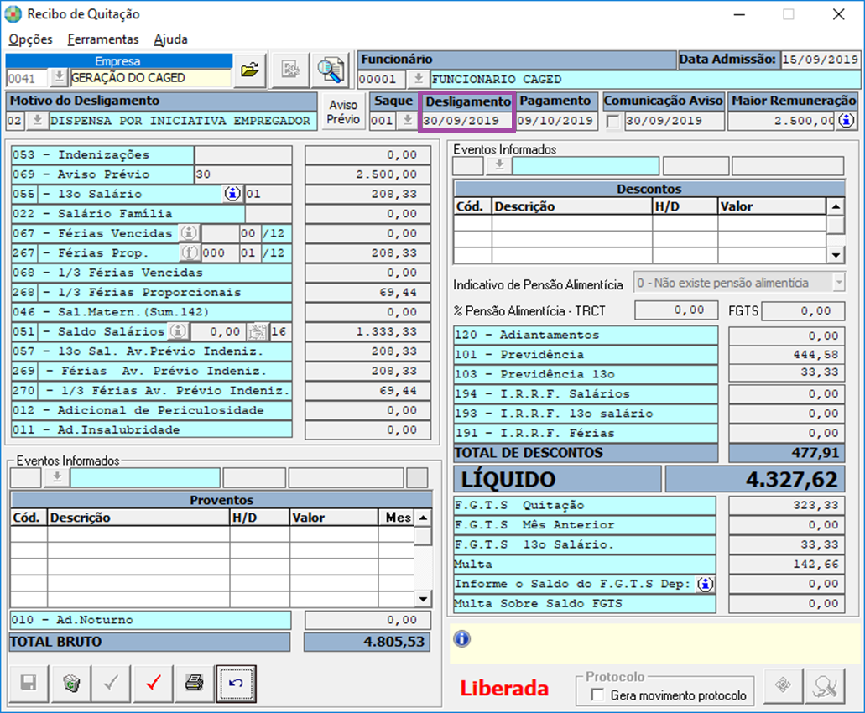Click the Desligamento date field

[x=466, y=121]
